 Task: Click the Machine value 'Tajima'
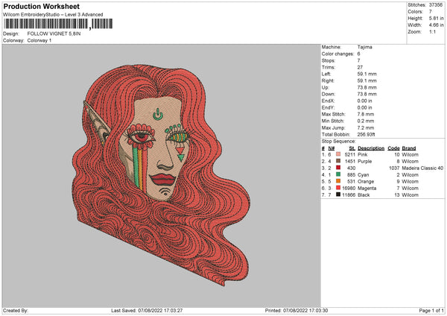pos(364,47)
